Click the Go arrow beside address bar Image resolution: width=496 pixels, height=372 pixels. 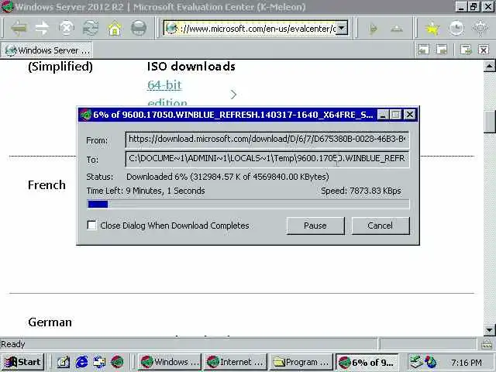coord(374,29)
